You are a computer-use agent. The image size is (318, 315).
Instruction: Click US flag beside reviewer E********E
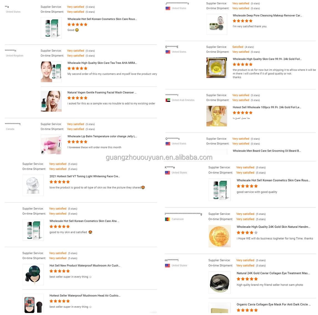click(x=168, y=52)
